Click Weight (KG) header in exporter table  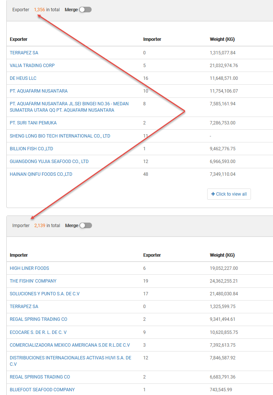point(222,39)
